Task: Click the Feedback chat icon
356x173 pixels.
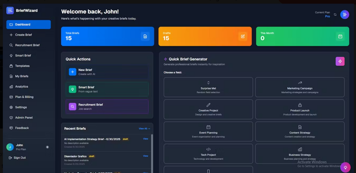Action: pyautogui.click(x=11, y=128)
